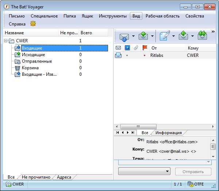Image resolution: width=219 pixels, height=191 pixels.
Task: Open the combo box left of Отправить
Action: click(145, 171)
